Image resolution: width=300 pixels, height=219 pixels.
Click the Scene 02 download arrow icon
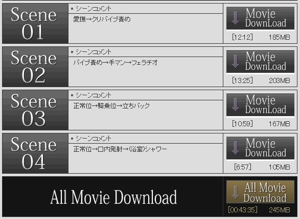[235, 62]
